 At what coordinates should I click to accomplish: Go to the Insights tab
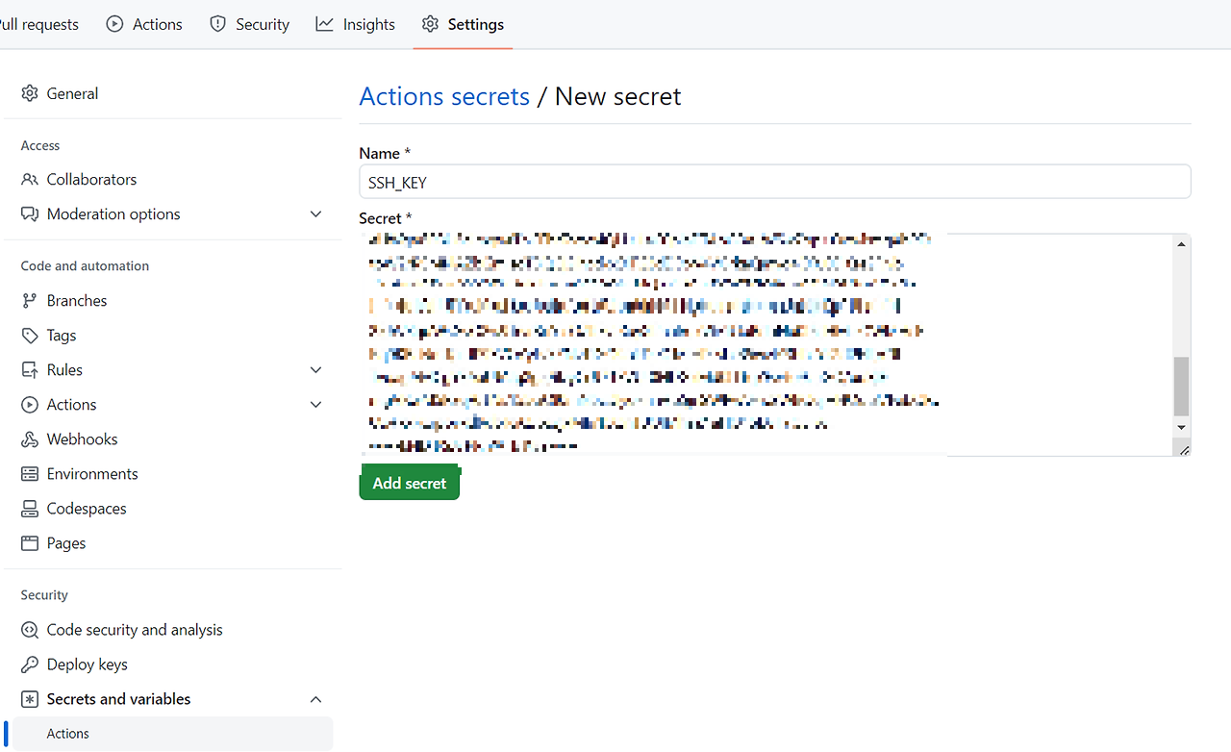355,24
